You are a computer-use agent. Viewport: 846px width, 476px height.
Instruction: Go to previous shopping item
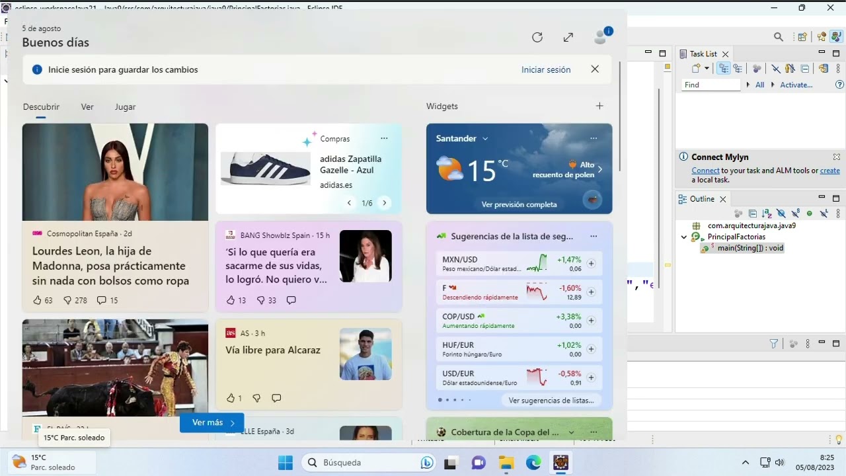click(x=350, y=203)
